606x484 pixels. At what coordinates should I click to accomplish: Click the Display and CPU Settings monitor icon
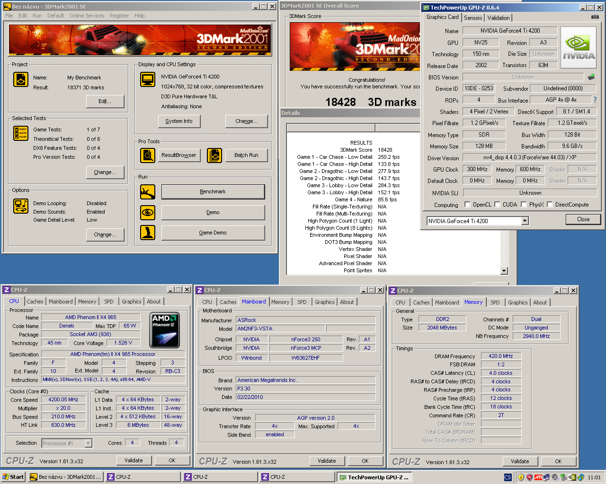click(x=148, y=79)
